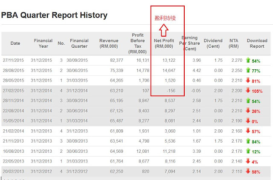Click the green up arrow in 21/11/2013 row
Image resolution: width=273 pixels, height=180 pixels.
point(248,141)
